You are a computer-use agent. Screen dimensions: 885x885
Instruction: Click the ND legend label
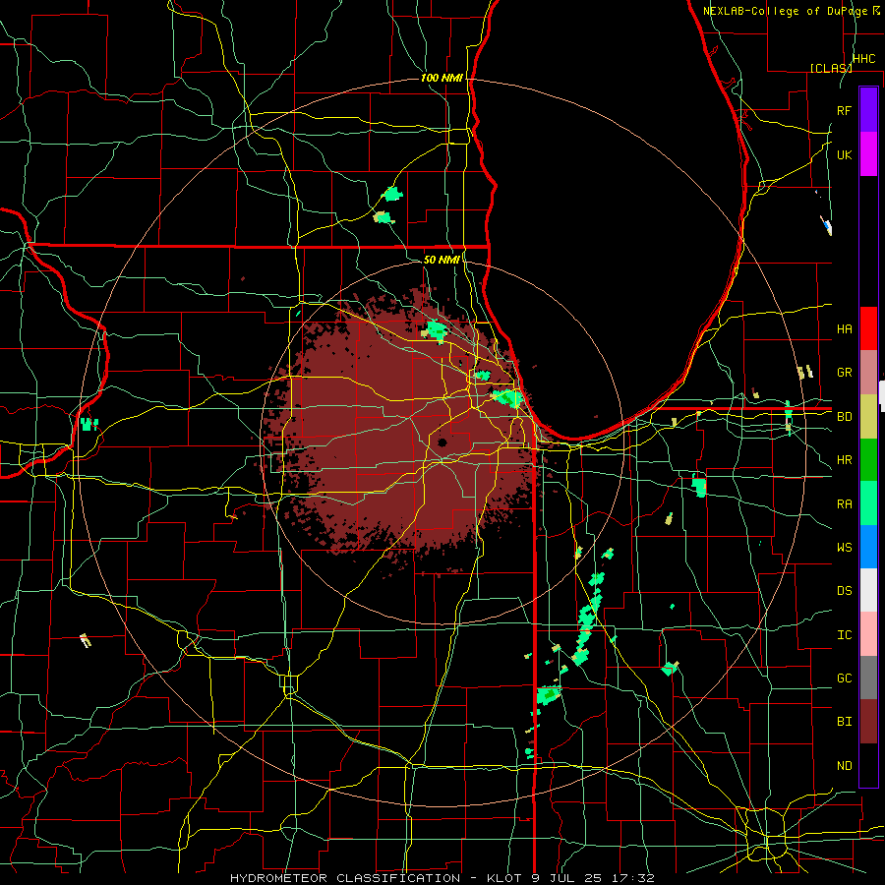844,765
